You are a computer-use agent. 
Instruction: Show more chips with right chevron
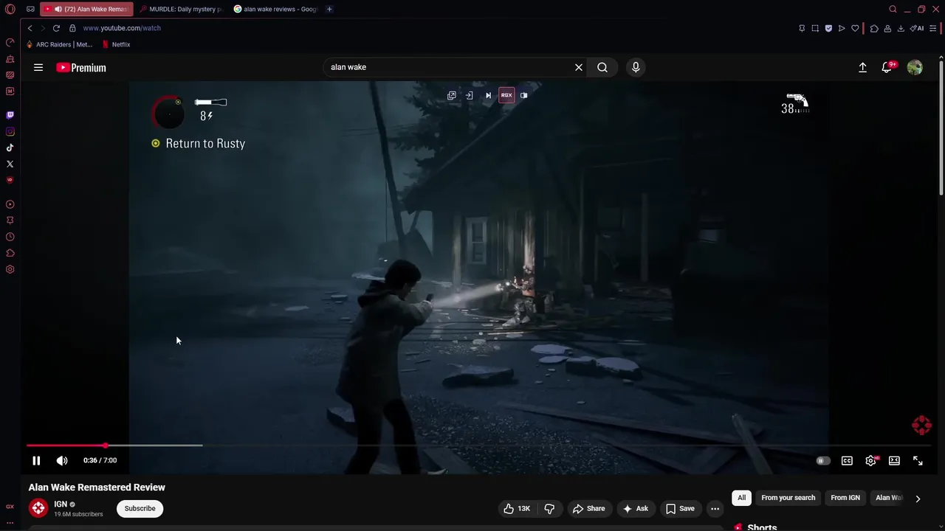coord(918,499)
